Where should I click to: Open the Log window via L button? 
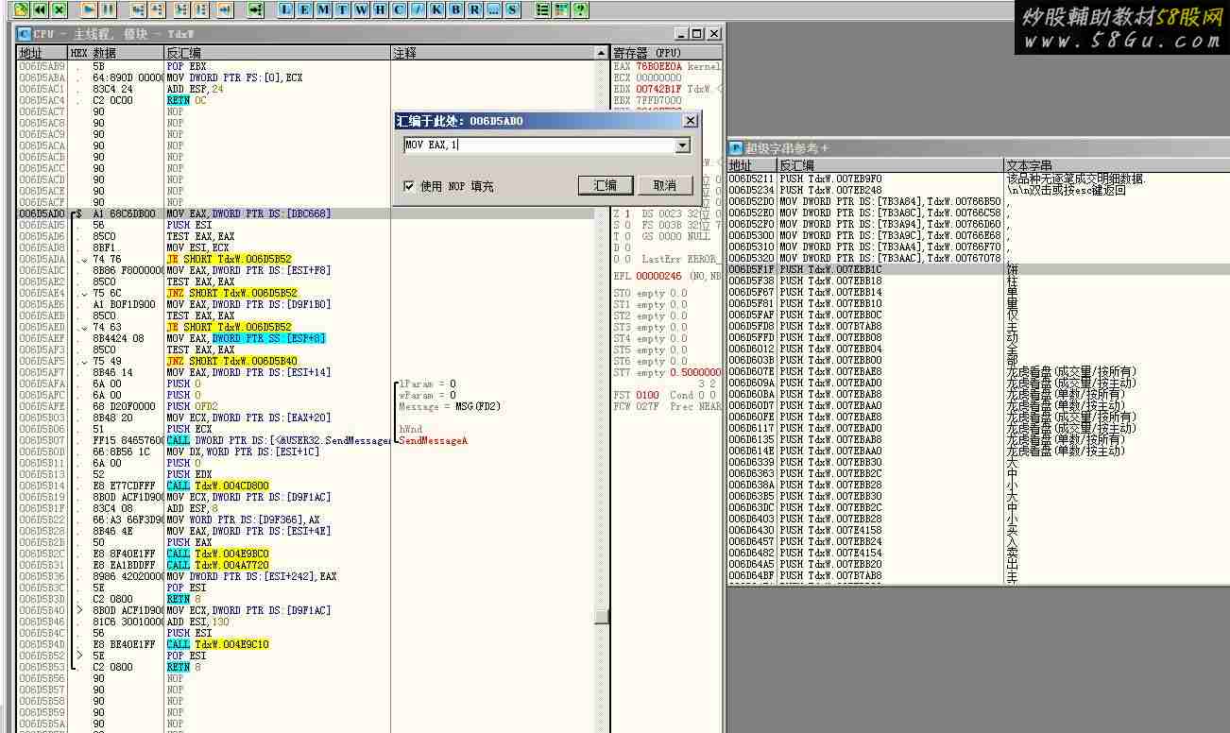pos(286,9)
